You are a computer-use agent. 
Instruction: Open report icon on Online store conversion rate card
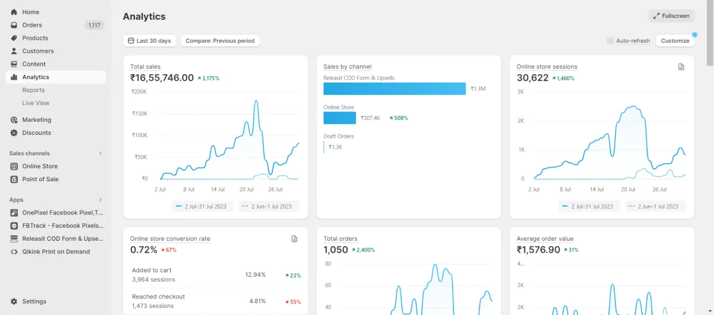[295, 239]
